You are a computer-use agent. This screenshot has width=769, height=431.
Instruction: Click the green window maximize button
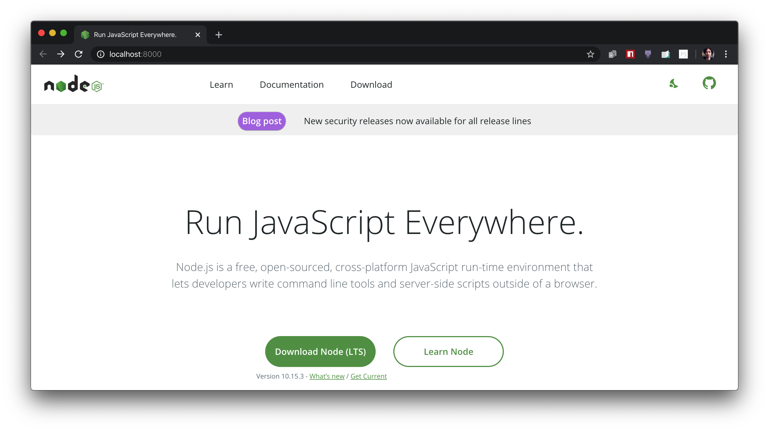(63, 33)
